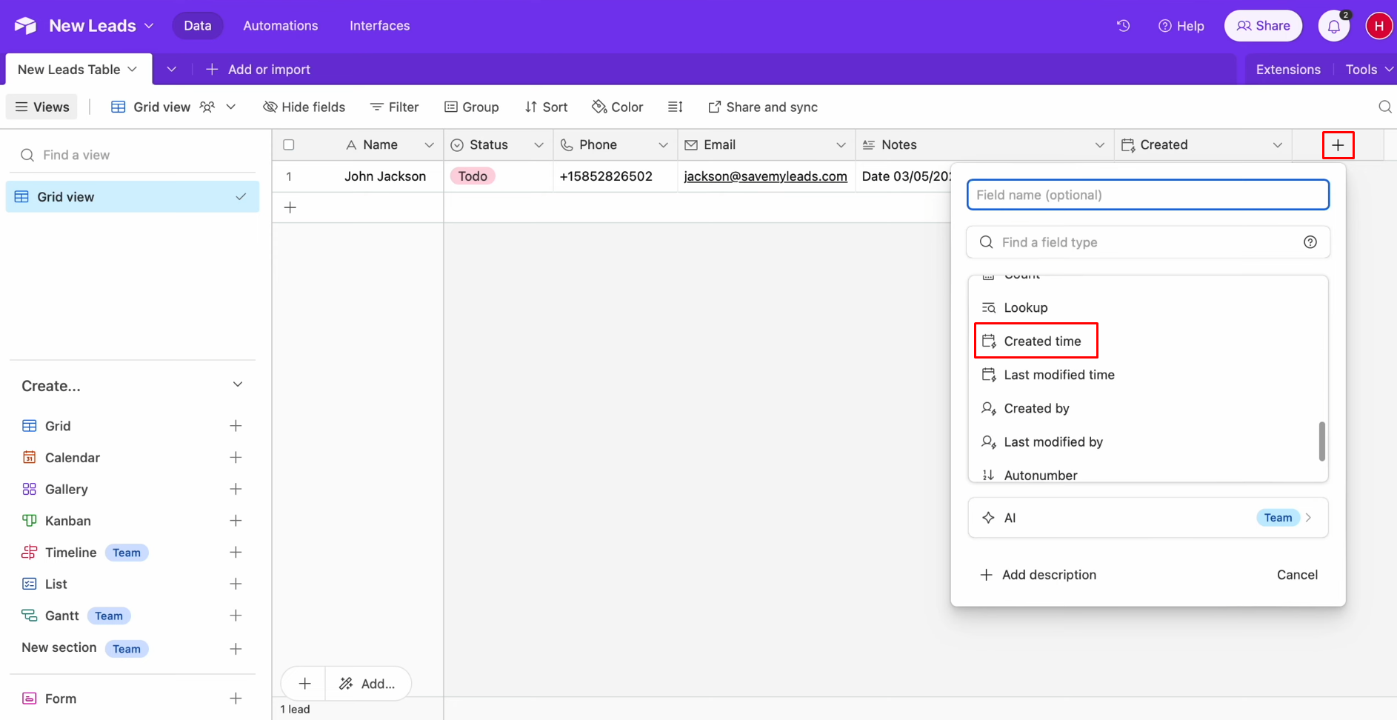
Task: Click the Airtable logo
Action: click(24, 24)
